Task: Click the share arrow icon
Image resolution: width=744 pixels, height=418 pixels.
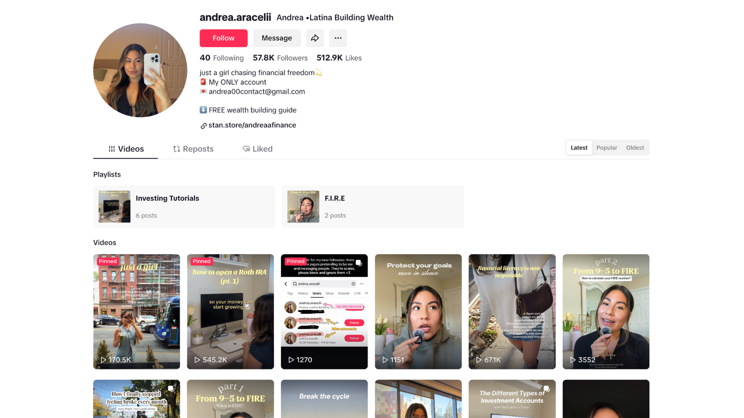Action: (315, 38)
